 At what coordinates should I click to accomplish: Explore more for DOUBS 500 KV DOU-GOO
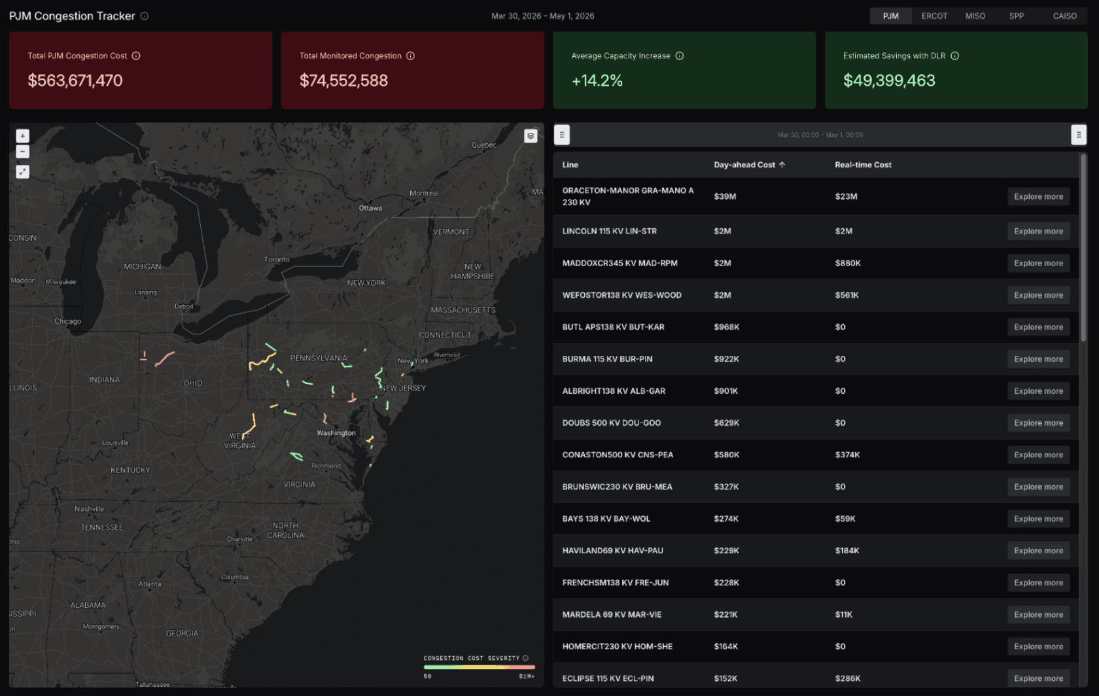pos(1038,423)
